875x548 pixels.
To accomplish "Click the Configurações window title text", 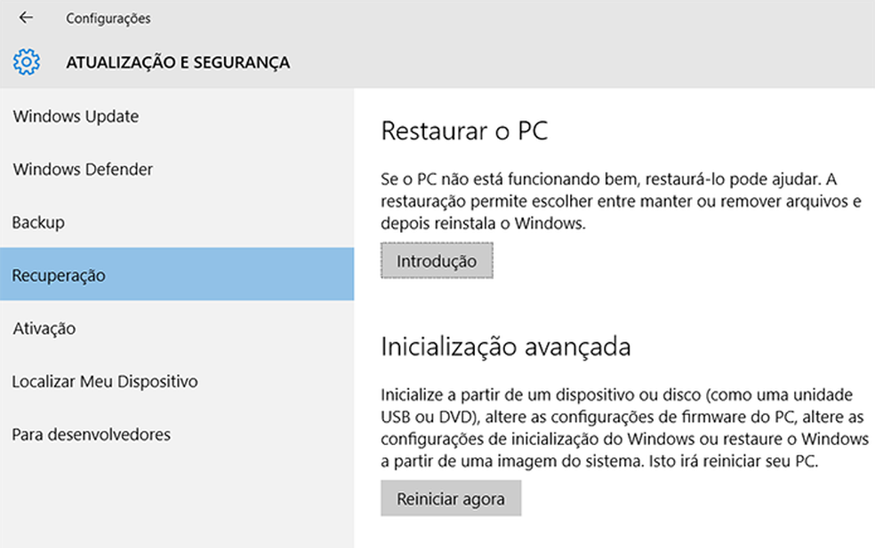I will click(108, 18).
